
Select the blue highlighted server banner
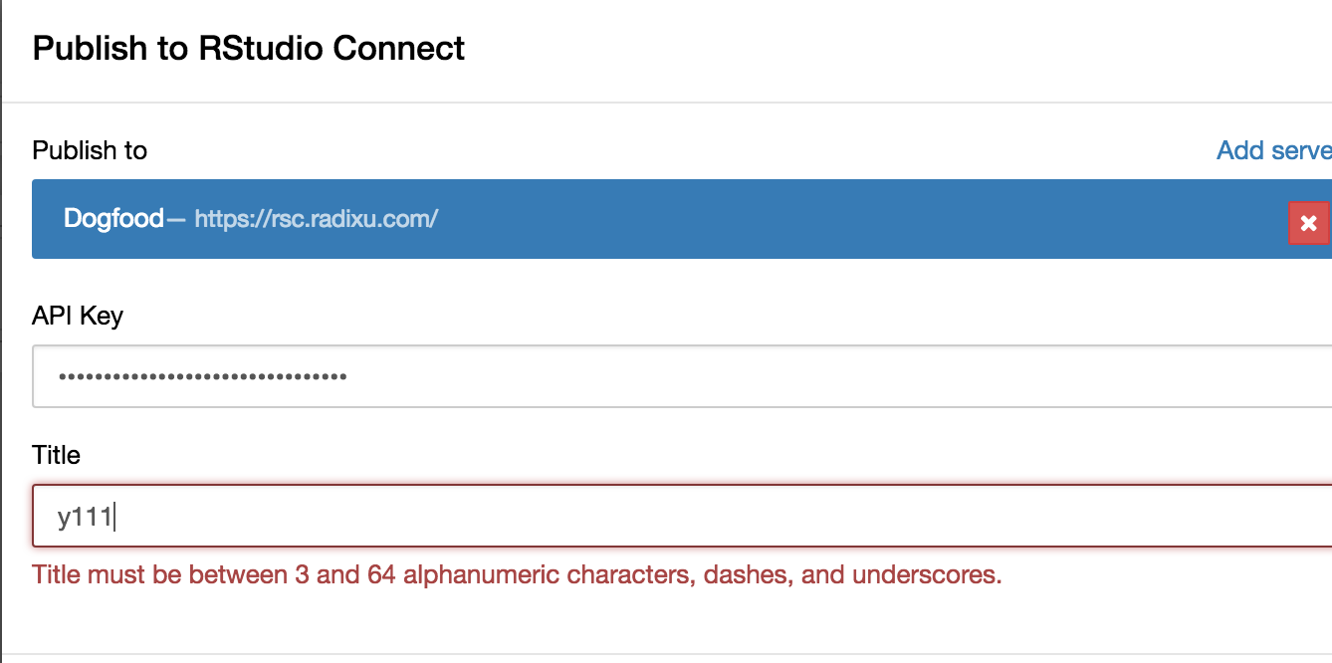597,219
